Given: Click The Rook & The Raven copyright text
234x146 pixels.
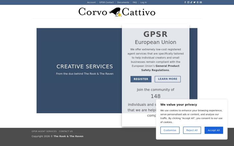Looking at the screenshot, I should pos(68,136).
